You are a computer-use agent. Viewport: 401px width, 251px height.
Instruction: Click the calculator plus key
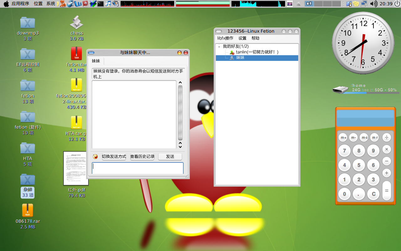pos(387,173)
